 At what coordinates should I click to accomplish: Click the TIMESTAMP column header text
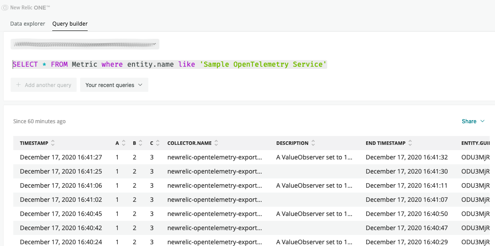coord(34,143)
